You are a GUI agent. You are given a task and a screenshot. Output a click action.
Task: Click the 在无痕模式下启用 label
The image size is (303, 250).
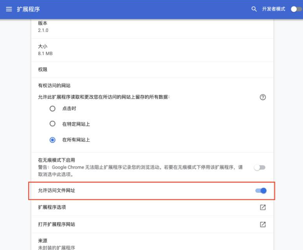(x=57, y=160)
